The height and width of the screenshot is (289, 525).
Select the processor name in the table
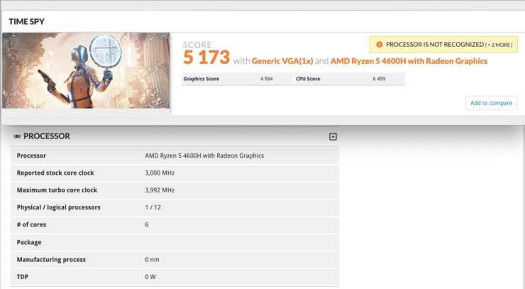click(204, 156)
